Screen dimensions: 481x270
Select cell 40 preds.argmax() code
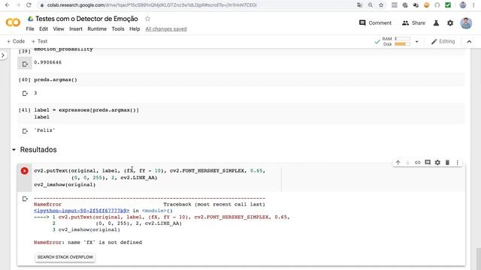coord(56,79)
